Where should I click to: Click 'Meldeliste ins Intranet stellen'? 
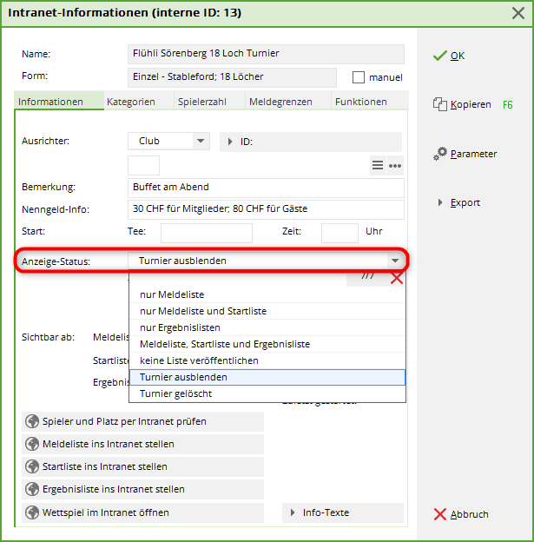(x=142, y=444)
